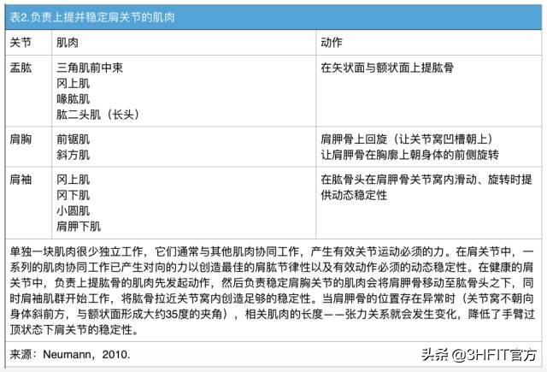
Task: Select the column header 肌肉
Action: coord(68,43)
